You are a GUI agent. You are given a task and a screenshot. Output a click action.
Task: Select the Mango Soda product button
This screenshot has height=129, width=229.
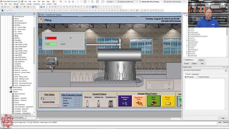click(x=168, y=101)
